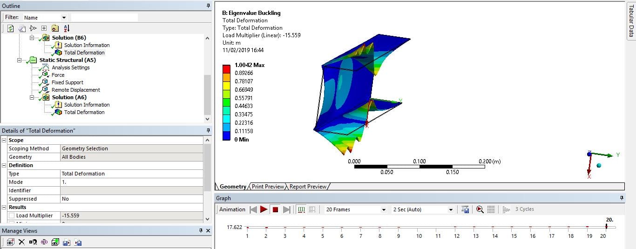Click the zoom magnifier icon in Graph toolbar
636x249 pixels.
pyautogui.click(x=480, y=209)
